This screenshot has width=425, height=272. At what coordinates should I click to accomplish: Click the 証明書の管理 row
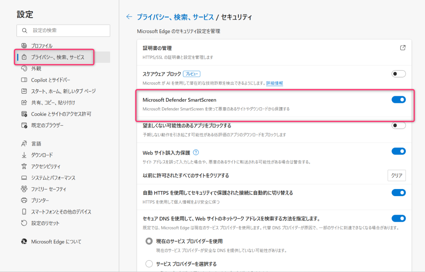tap(274, 52)
